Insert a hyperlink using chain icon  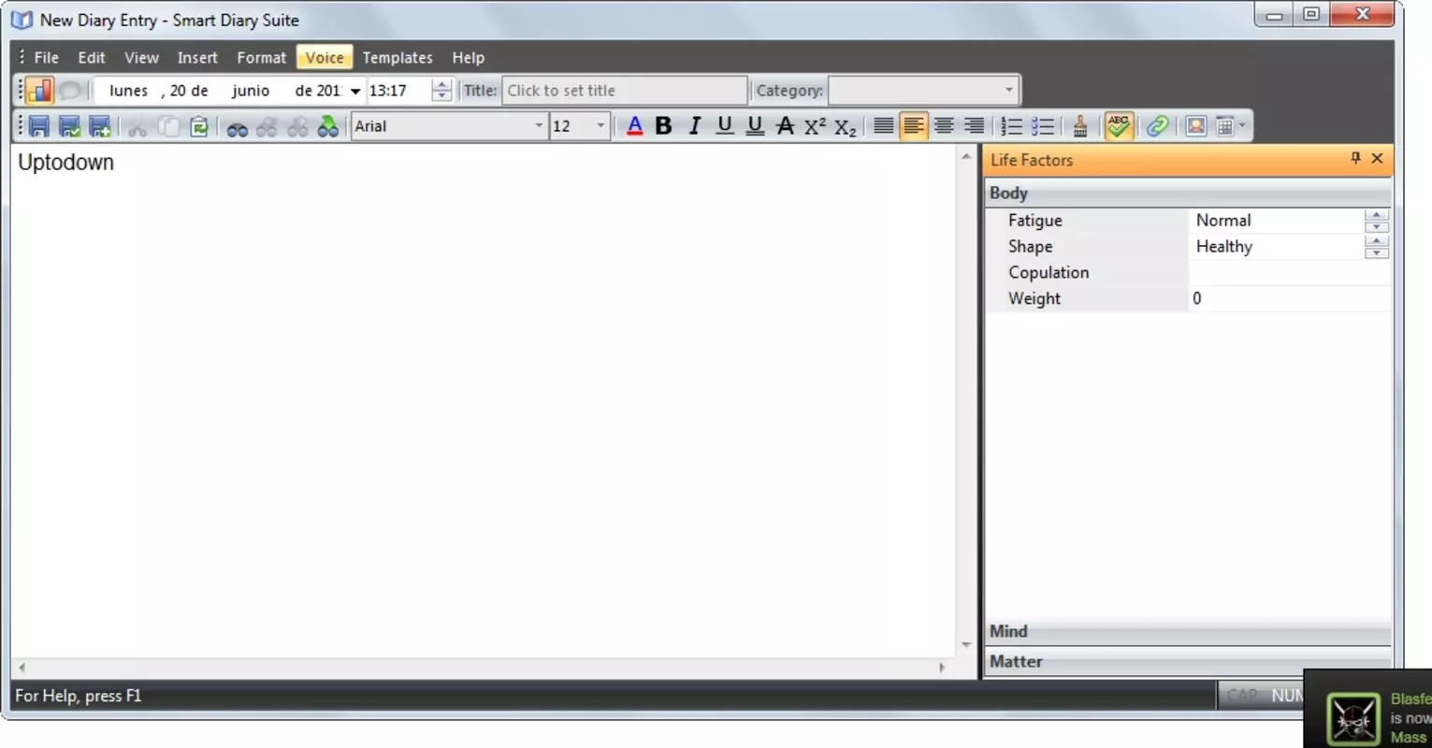pyautogui.click(x=1158, y=126)
